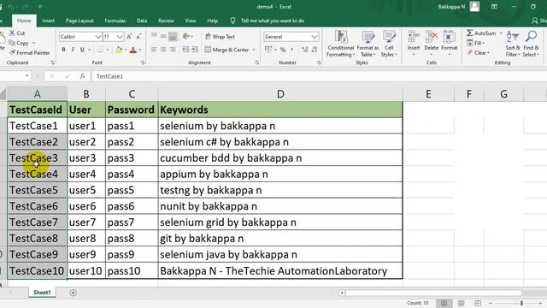Apply accounting number format
Screen dimensions: 547x308
[268, 50]
